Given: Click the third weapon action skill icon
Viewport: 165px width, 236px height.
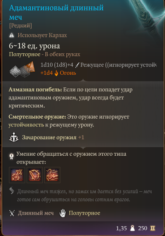Looking at the screenshot, I should pyautogui.click(x=52, y=175).
